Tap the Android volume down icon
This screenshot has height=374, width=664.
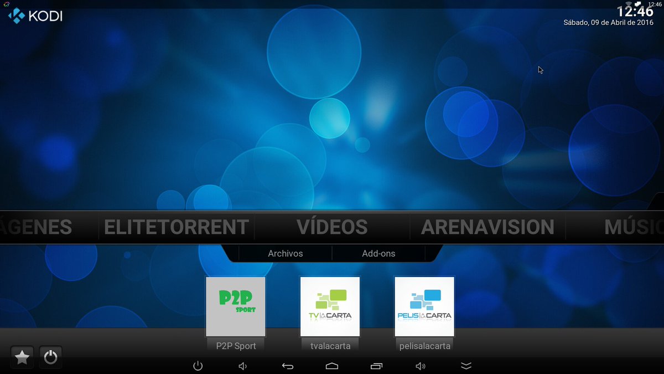tap(242, 366)
